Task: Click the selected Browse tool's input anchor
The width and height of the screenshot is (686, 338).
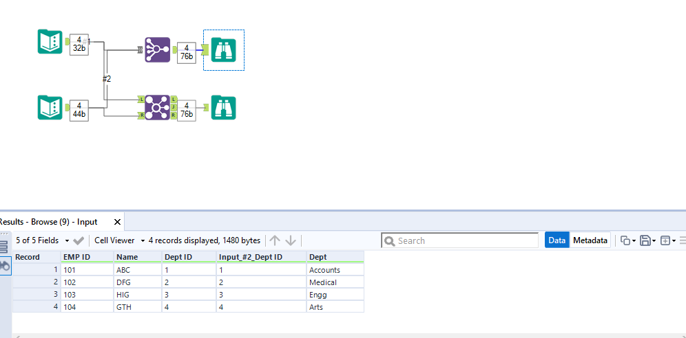Action: (206, 49)
